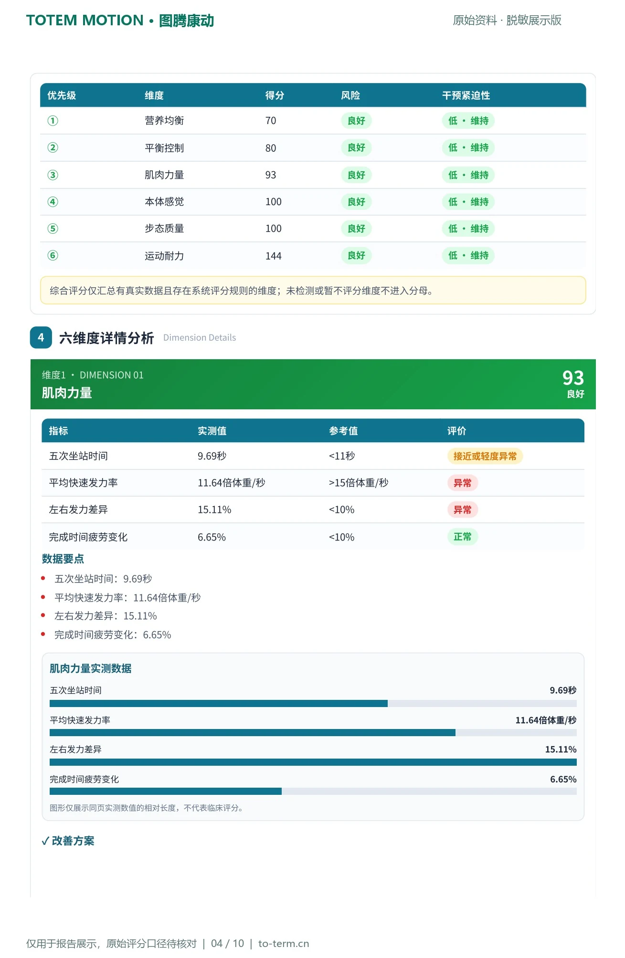
Task: Click the checkmark beside 改善方案
Action: pos(45,841)
